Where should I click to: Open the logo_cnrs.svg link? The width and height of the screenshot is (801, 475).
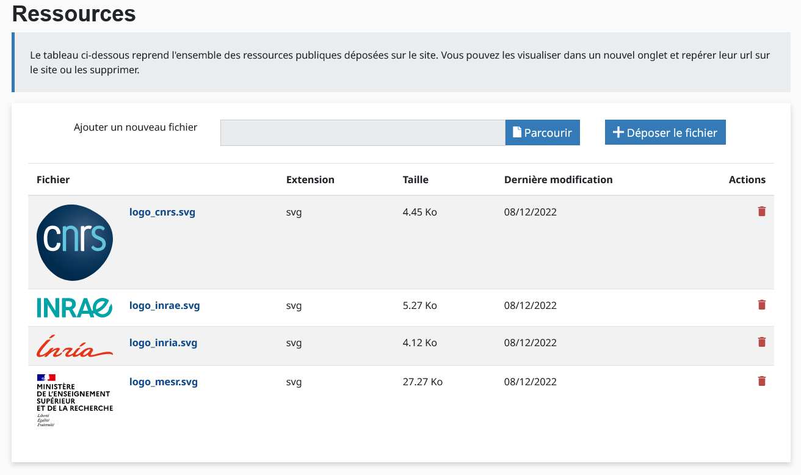pyautogui.click(x=162, y=212)
